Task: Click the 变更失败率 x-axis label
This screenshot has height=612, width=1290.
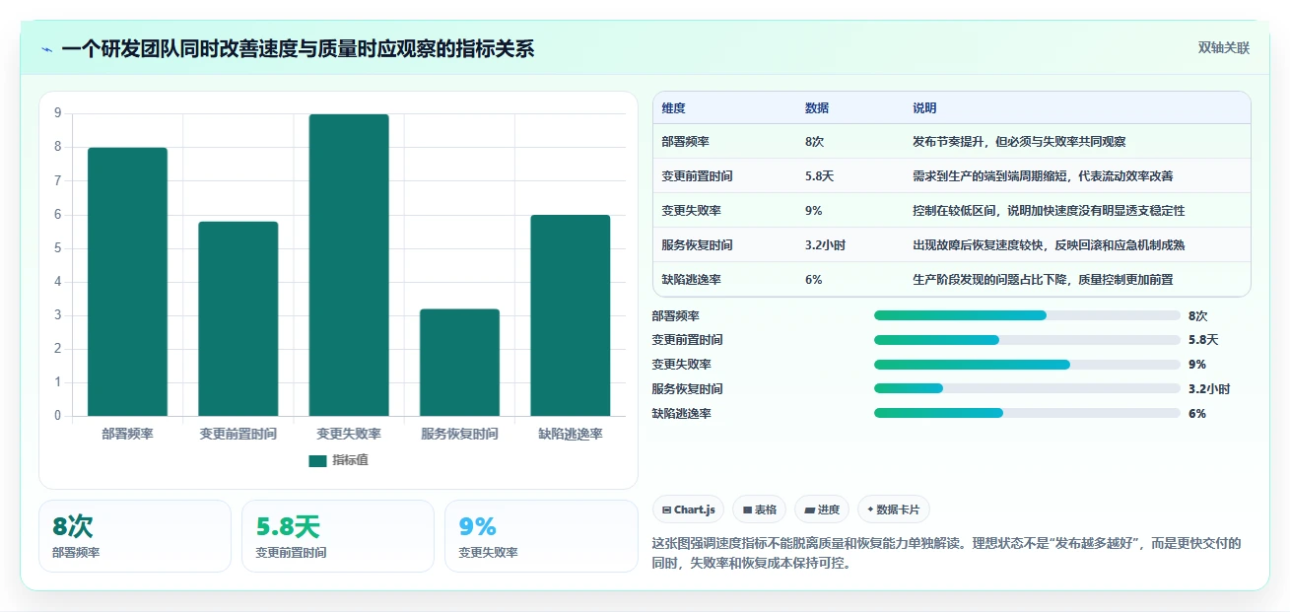Action: (349, 434)
